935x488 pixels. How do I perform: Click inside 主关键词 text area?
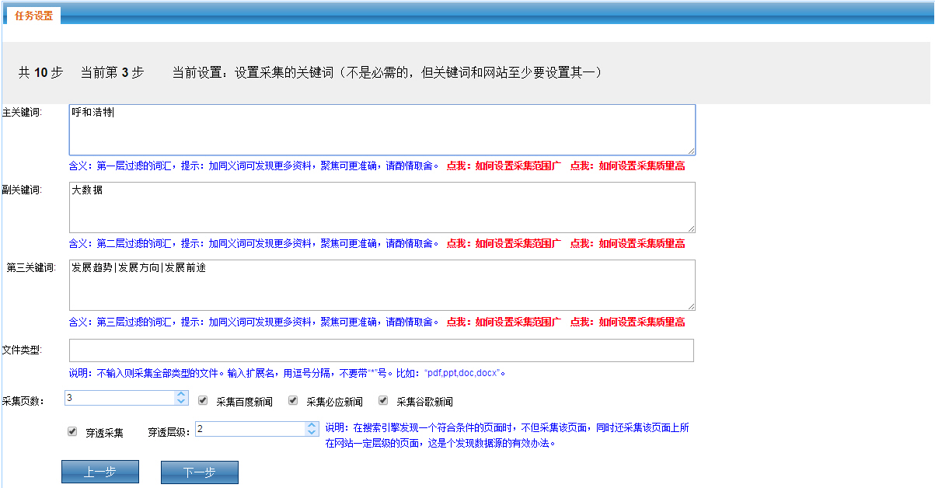(382, 130)
